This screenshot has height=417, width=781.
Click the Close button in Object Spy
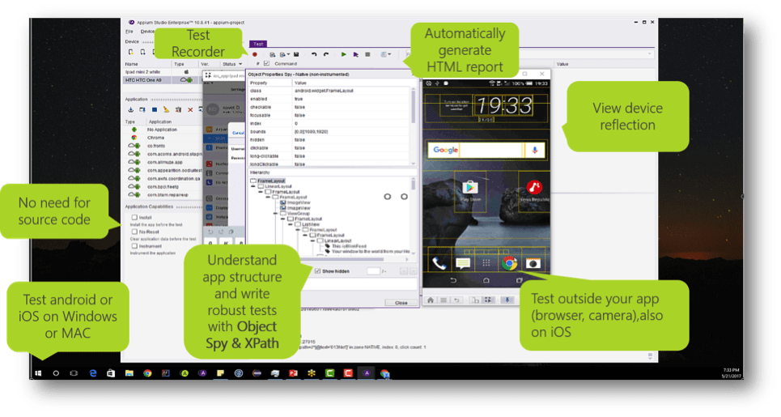coord(401,302)
